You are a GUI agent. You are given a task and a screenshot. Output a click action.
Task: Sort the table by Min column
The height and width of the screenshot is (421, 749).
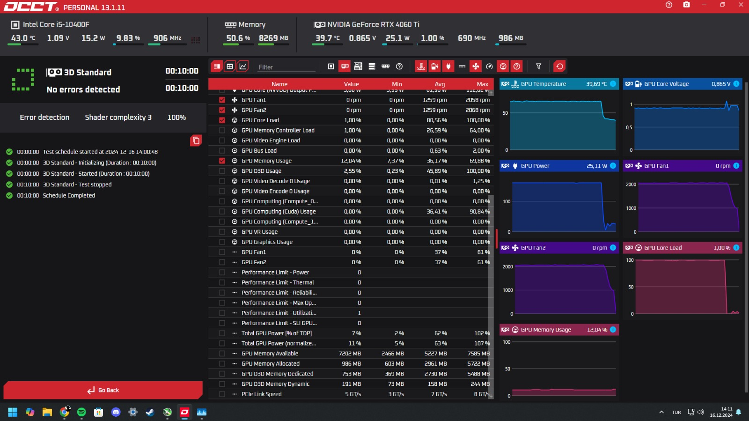[x=397, y=84]
